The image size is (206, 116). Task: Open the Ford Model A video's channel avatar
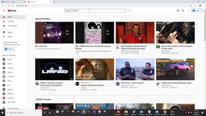[158, 47]
